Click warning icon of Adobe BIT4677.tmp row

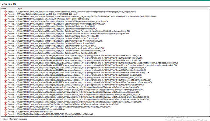coord(5,19)
